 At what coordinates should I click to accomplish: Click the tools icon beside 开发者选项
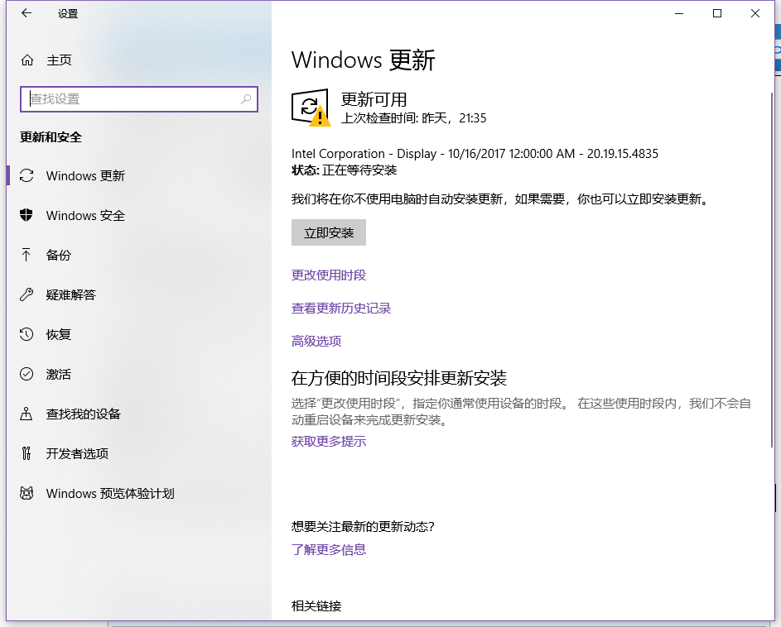(27, 453)
